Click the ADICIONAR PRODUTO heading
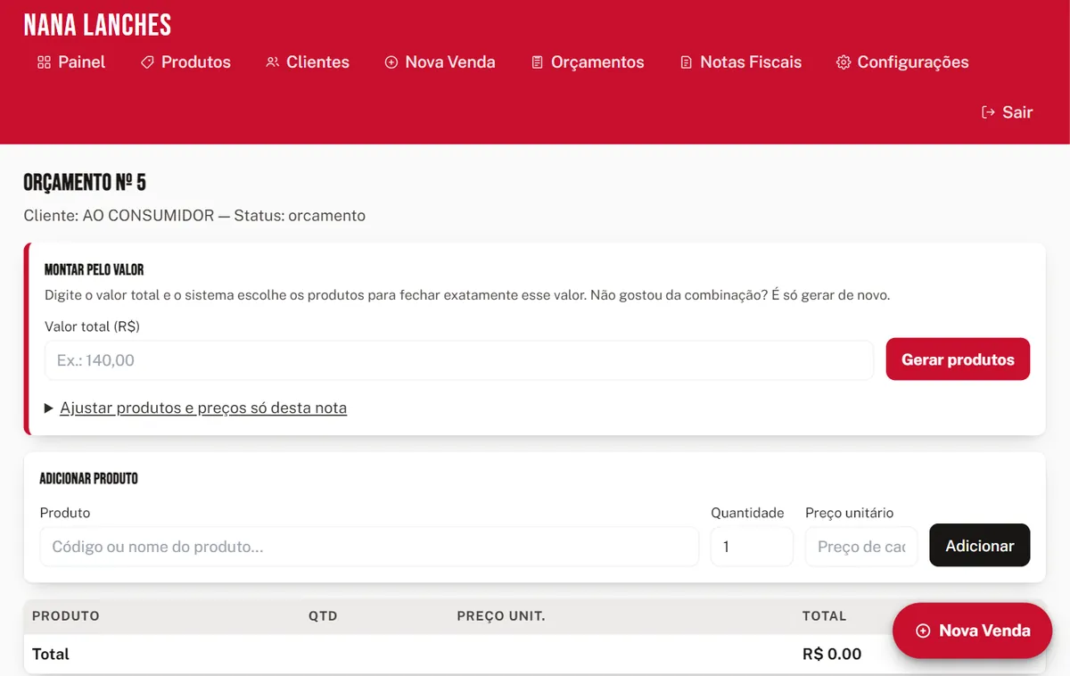 [89, 479]
